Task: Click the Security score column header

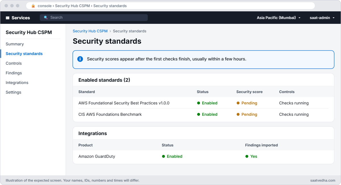Action: [x=249, y=92]
